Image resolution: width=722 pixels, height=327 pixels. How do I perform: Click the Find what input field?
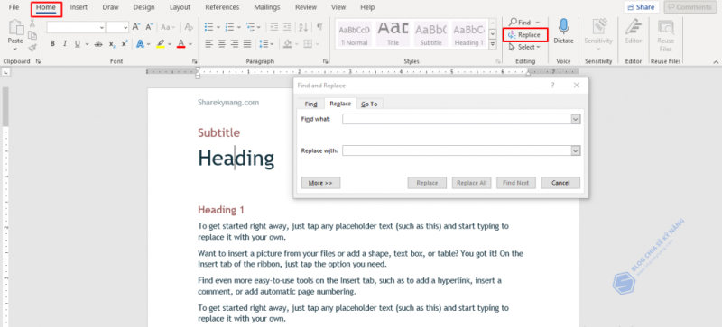click(x=457, y=119)
